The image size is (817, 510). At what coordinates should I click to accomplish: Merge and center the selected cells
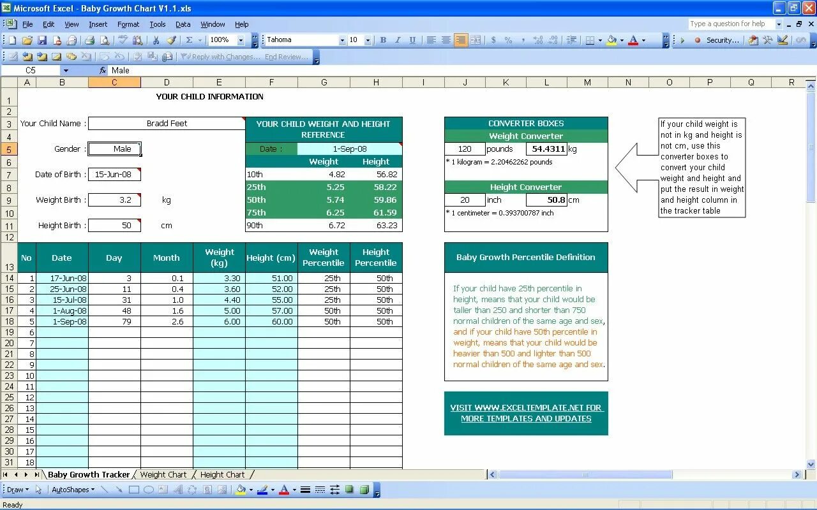(476, 40)
